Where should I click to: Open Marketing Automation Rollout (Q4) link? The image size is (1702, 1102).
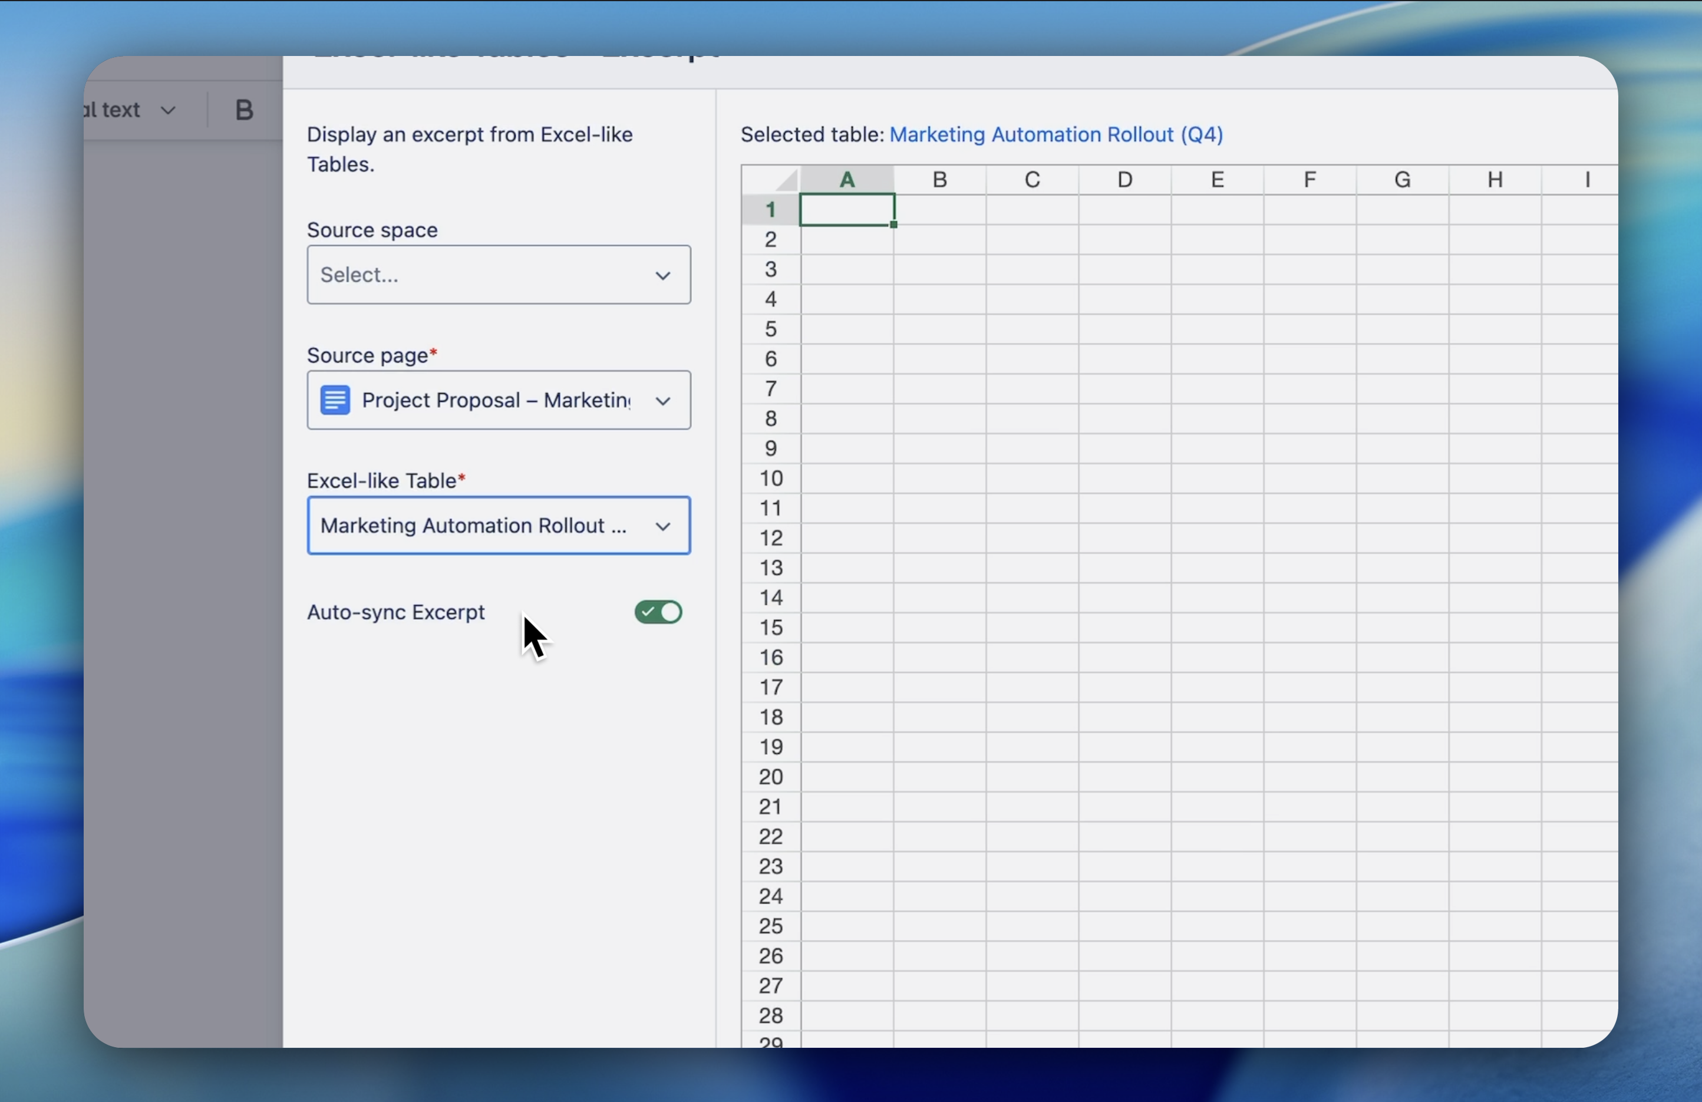coord(1055,134)
